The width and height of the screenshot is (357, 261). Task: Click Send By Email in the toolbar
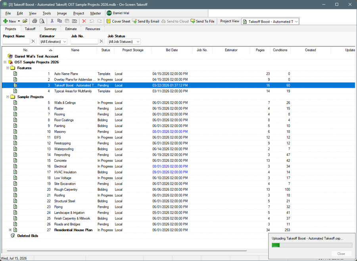[x=146, y=21]
